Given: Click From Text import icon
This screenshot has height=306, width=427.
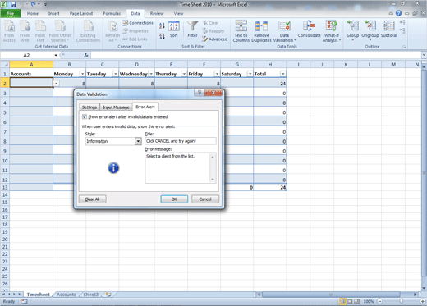Looking at the screenshot, I should pos(40,31).
